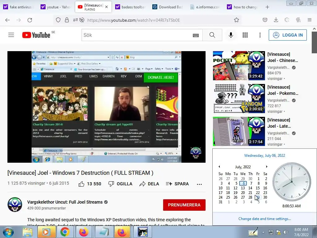Click the padlock site security icon
The height and width of the screenshot is (238, 317).
coord(67,20)
